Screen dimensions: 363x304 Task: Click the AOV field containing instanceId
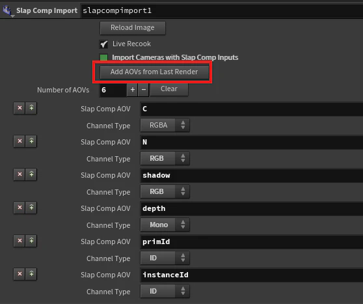(252, 275)
